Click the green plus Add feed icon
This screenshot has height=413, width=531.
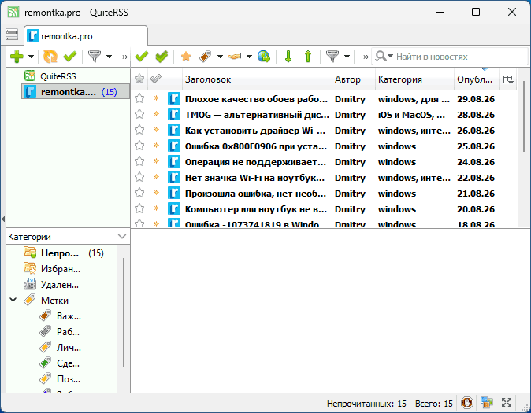click(17, 57)
